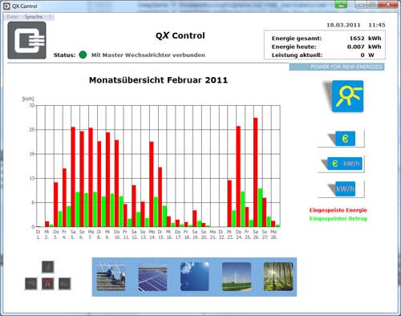The width and height of the screenshot is (401, 316).
Task: Open the sunlit forest thumbnail
Action: coord(278,277)
